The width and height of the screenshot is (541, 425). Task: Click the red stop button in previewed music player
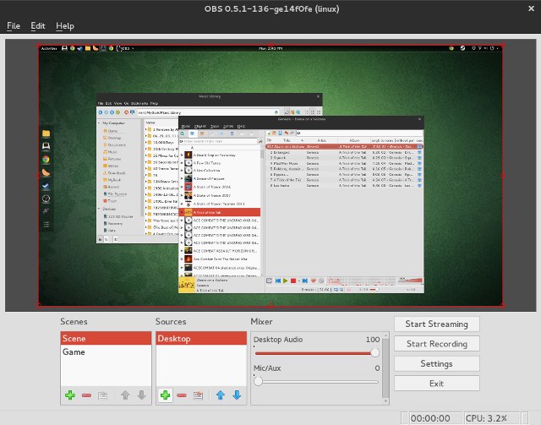(293, 281)
